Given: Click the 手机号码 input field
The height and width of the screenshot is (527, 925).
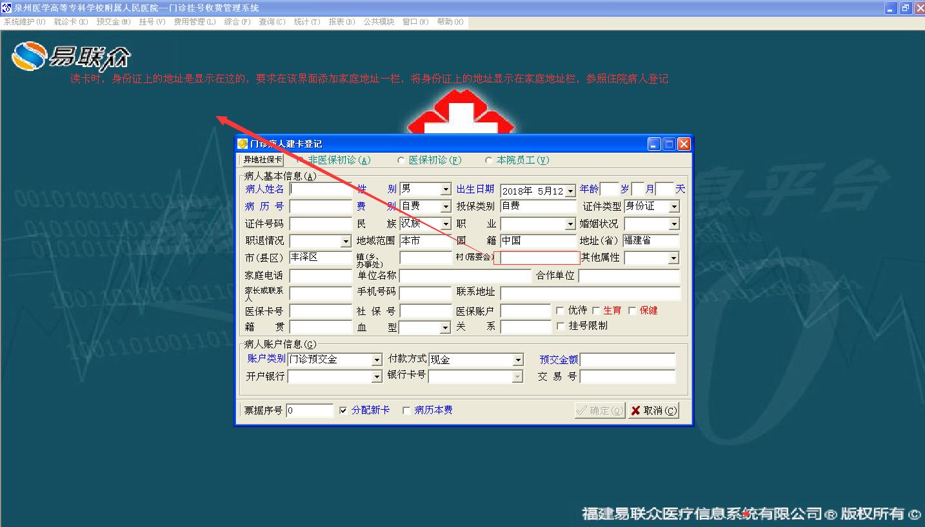Looking at the screenshot, I should click(x=425, y=293).
